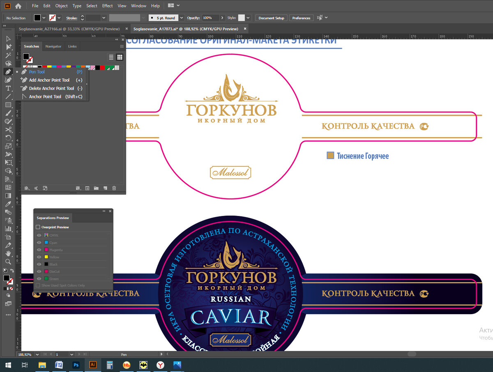This screenshot has width=493, height=372.
Task: Switch Swatches panel to thumbnail view
Action: (120, 57)
